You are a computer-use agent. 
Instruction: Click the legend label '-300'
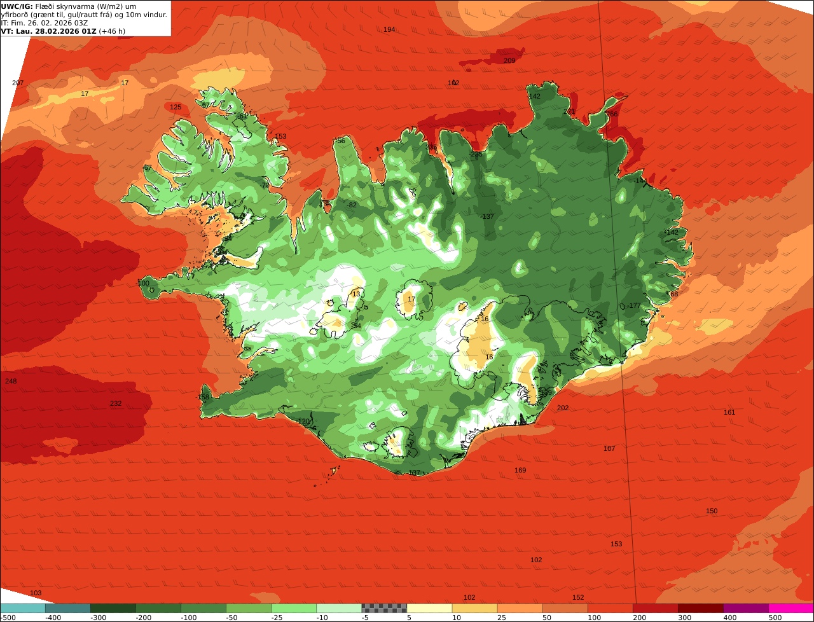pos(98,618)
